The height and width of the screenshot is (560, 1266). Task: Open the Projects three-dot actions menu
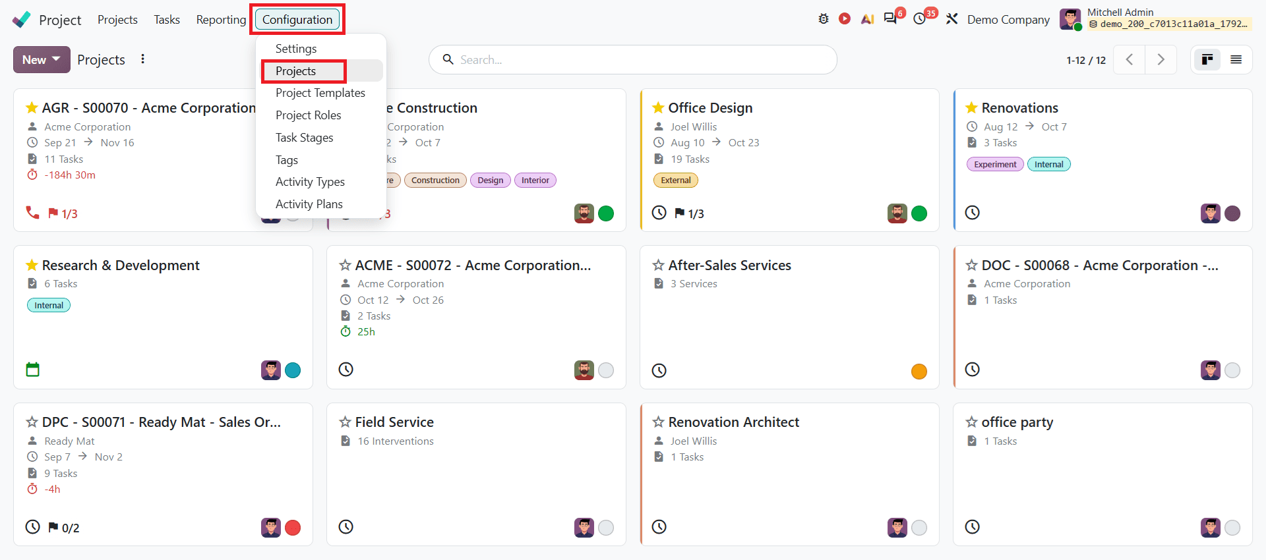142,59
